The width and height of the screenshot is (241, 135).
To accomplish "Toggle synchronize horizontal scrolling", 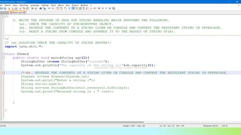I will click(61, 8).
